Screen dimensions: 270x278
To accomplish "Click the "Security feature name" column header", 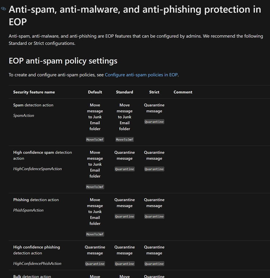I will pos(34,92).
